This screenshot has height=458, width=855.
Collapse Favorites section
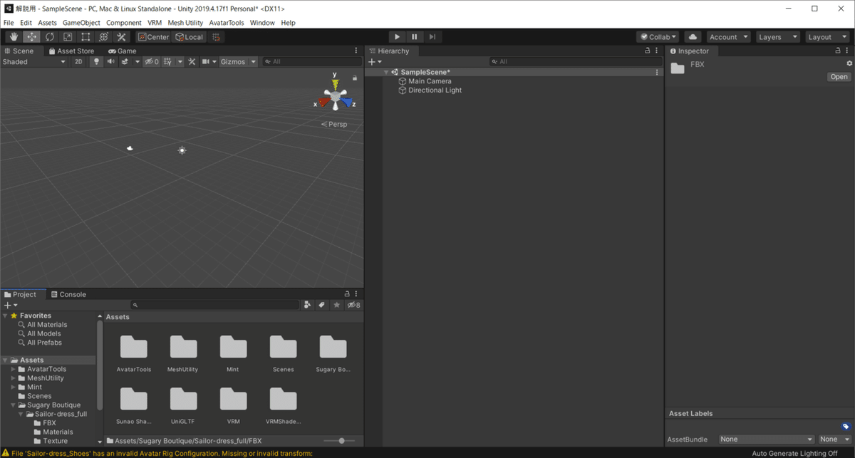(5, 316)
